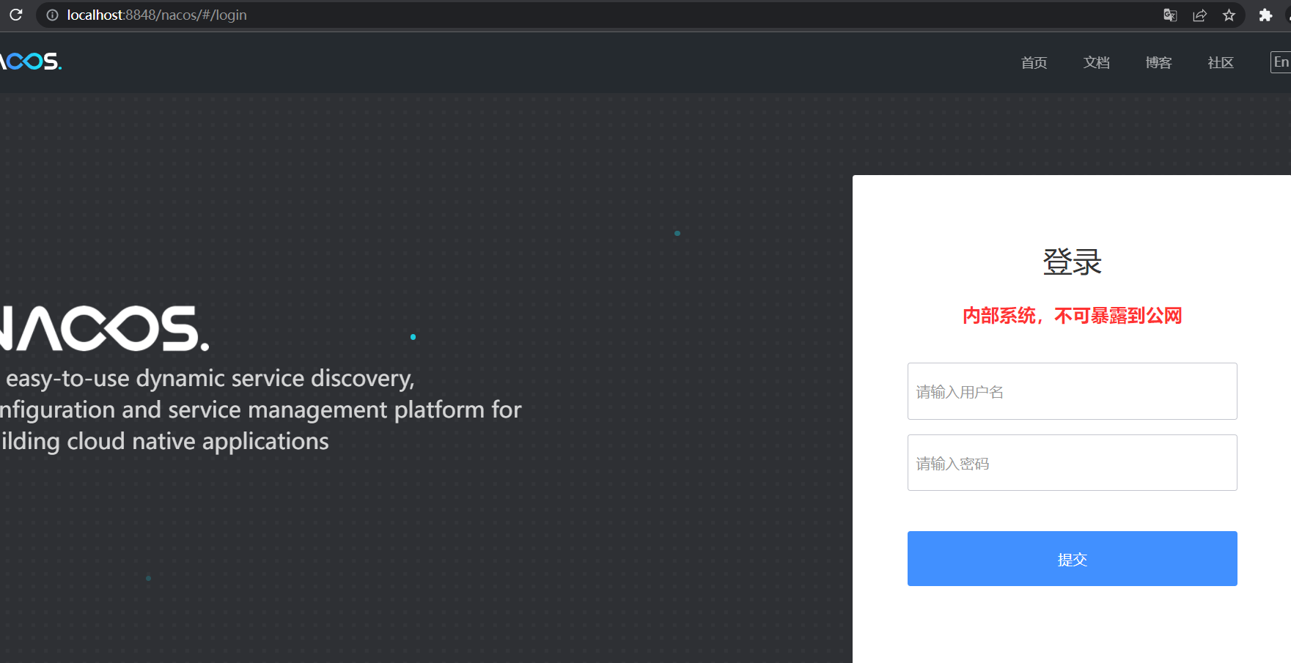
Task: Click the 'building cloud native applications' text line
Action: pos(164,442)
